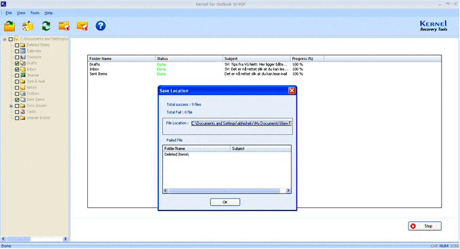
Task: Click the Notes folder icon in tree
Action: (22, 87)
